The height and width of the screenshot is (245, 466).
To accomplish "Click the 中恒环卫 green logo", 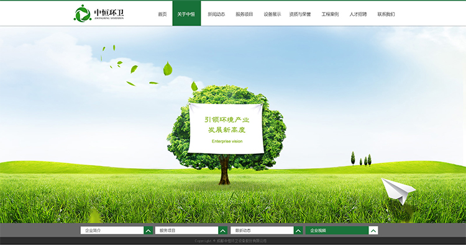I will pos(99,14).
